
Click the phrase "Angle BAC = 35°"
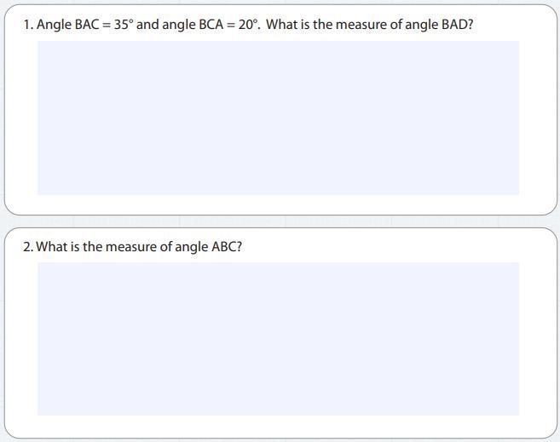85,25
